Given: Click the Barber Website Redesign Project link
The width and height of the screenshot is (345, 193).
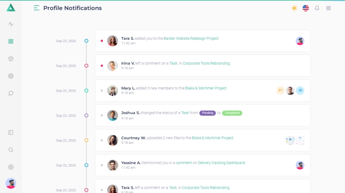Looking at the screenshot, I should coord(191,38).
